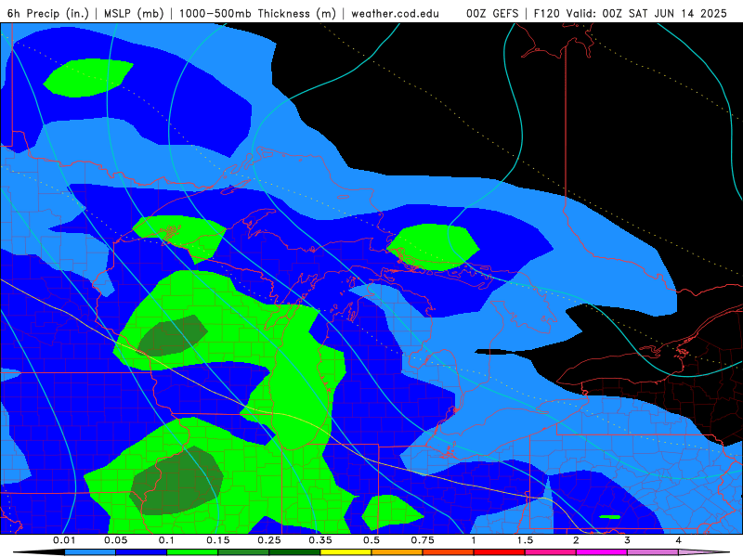Viewport: 743px width, 557px height.
Task: Select the orange-red 0.75–1 legend swatch
Action: (x=449, y=552)
